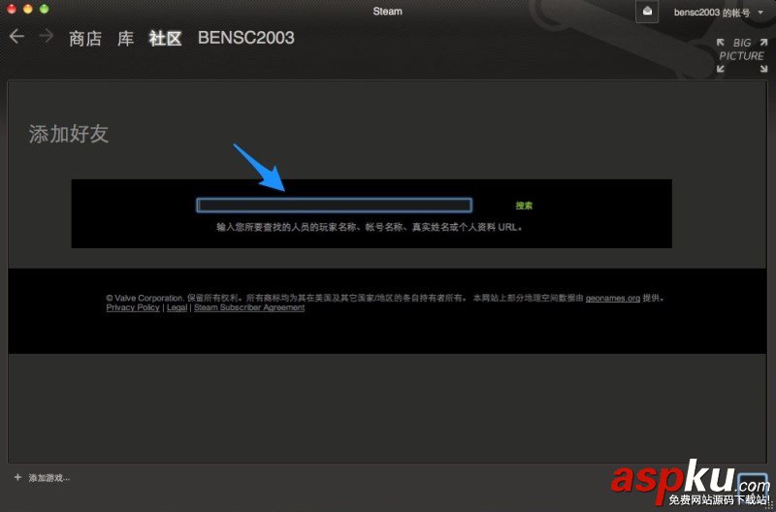Maximize the Steam window with green button
776x512 pixels.
coord(44,9)
